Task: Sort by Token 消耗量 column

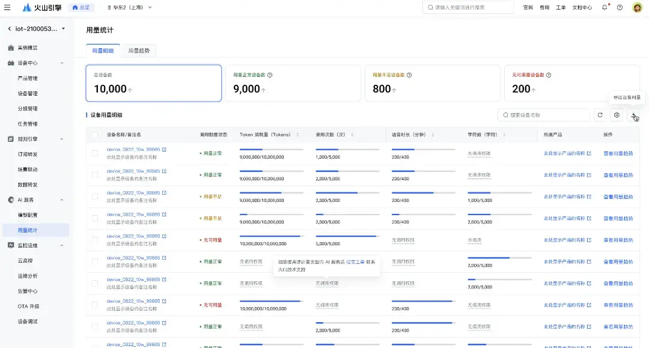Action: (297, 135)
